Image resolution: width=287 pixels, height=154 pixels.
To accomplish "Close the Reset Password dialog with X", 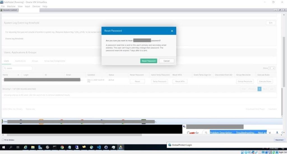I will [x=172, y=31].
